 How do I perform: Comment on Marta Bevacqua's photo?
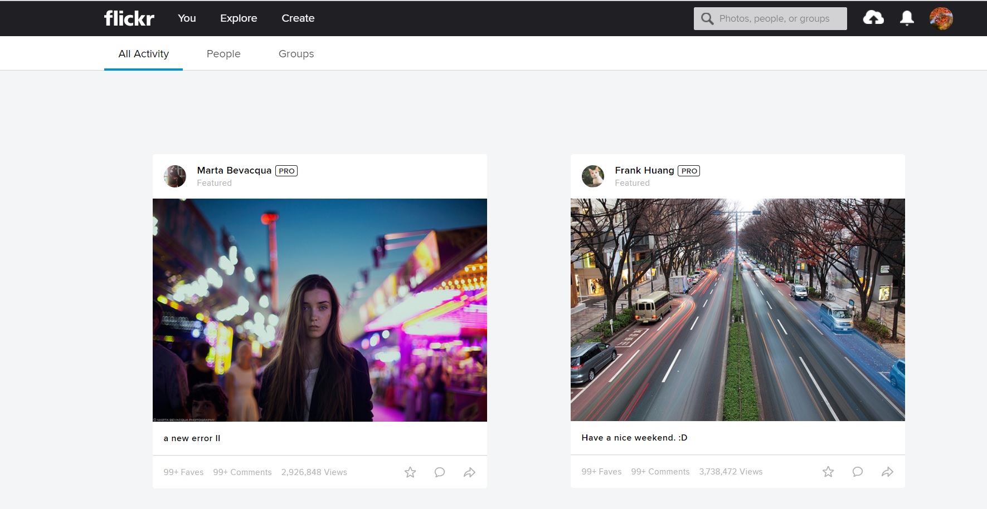[440, 472]
